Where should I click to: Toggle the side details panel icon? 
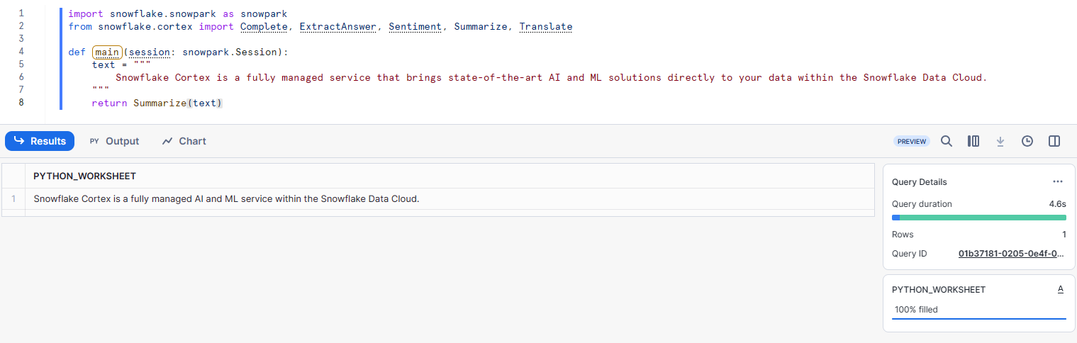pos(1054,141)
